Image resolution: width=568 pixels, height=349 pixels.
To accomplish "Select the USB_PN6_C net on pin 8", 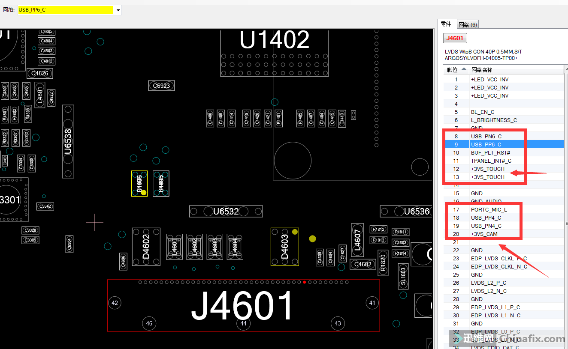I will (x=486, y=137).
